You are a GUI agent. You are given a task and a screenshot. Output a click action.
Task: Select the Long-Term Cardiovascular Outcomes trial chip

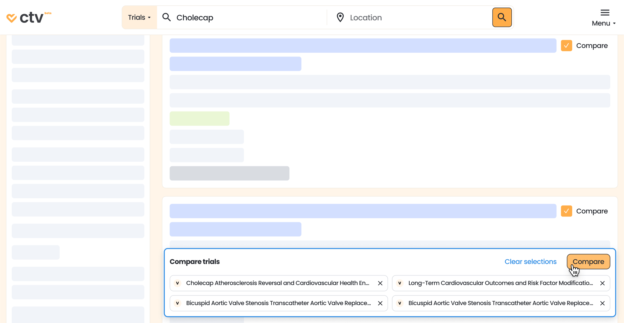(500, 283)
